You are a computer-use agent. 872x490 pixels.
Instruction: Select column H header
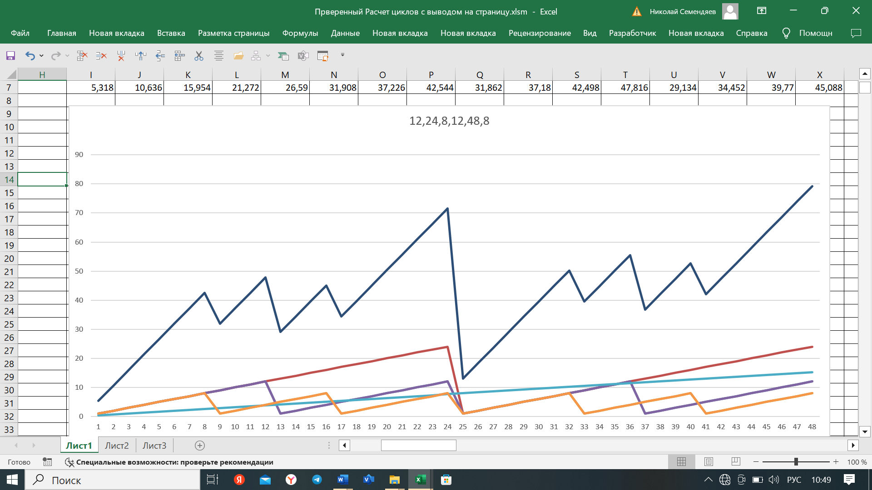pyautogui.click(x=42, y=74)
